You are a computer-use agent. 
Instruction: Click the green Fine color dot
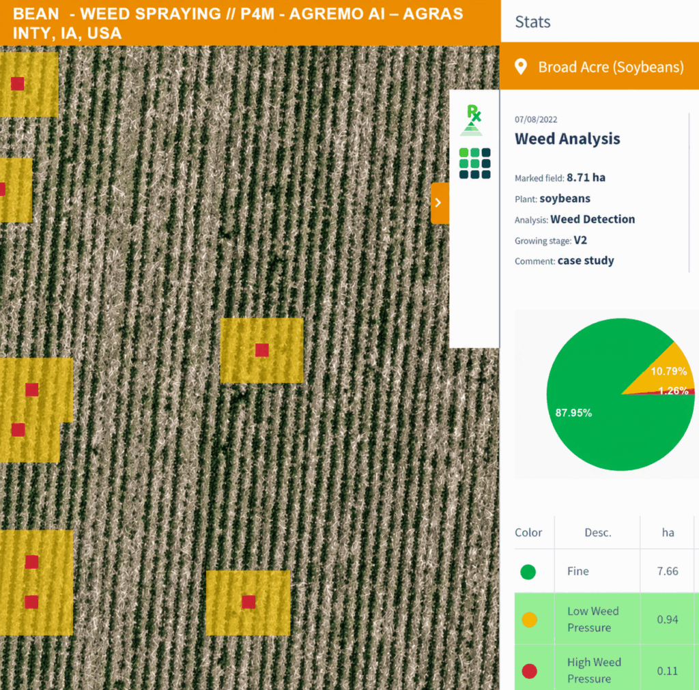point(528,572)
